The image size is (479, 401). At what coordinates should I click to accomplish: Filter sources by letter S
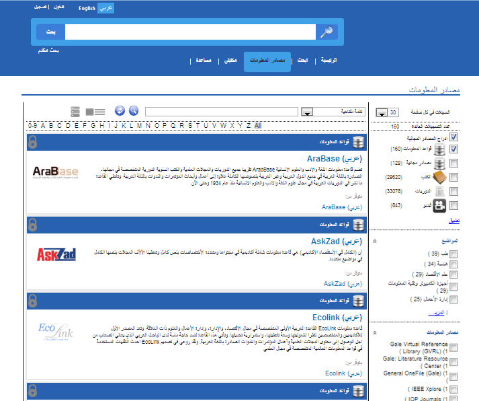point(190,126)
